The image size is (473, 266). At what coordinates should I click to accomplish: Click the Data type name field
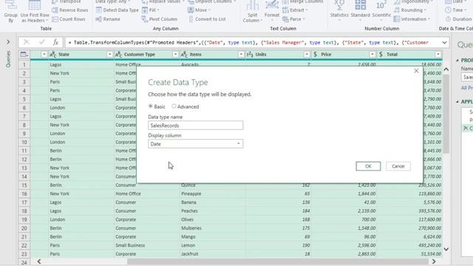(x=195, y=126)
